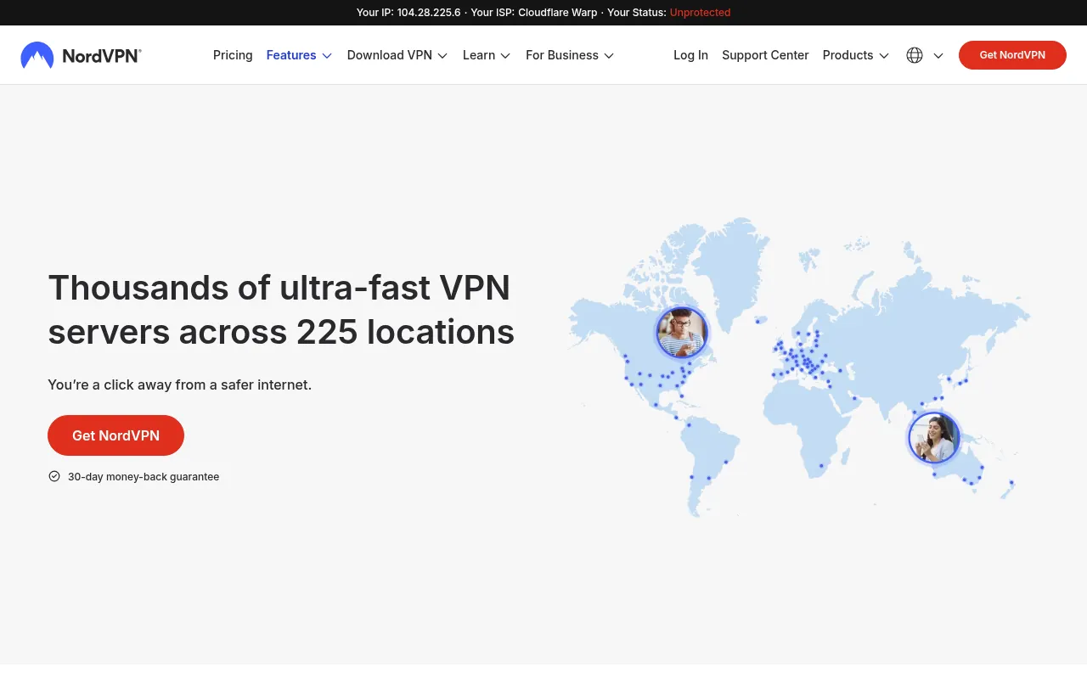This screenshot has height=679, width=1087.
Task: Expand the Learn menu chevron
Action: coord(505,56)
